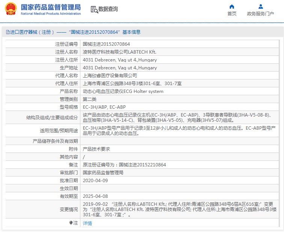Screen dimensions: 284x232
Task: Click the person icon above 政务服务门户
Action: [260, 6]
